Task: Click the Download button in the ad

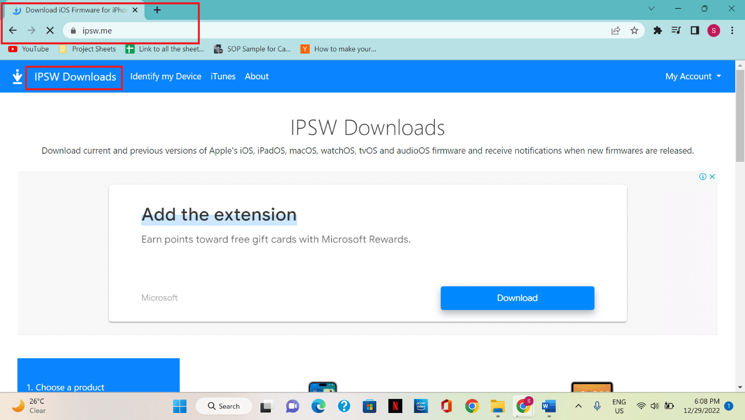Action: point(517,298)
